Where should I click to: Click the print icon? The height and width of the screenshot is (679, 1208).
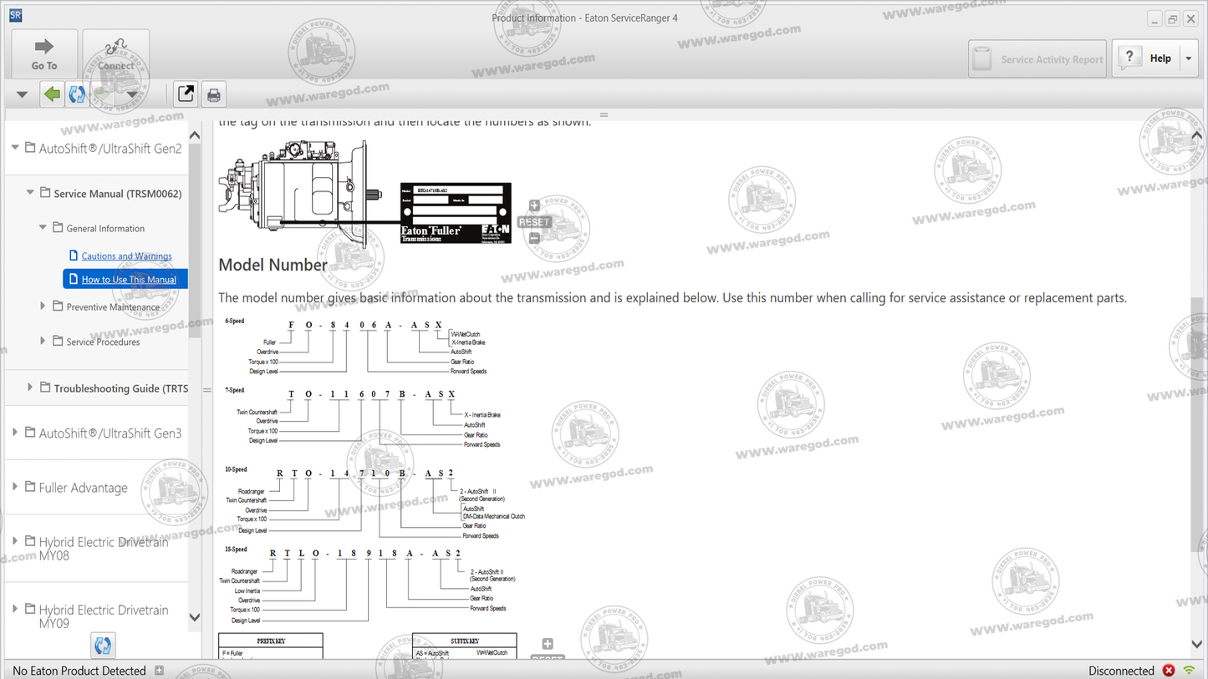click(x=213, y=94)
